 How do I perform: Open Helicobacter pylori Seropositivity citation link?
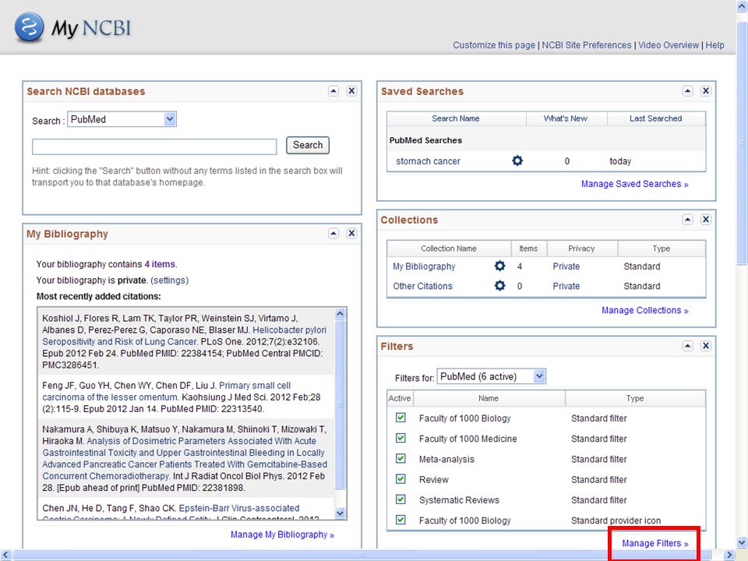[184, 336]
